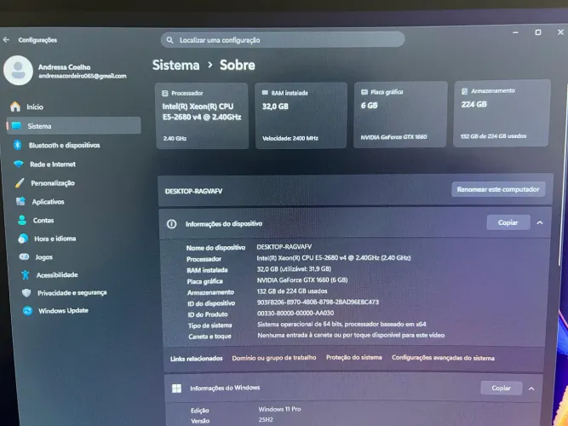Click the ID do dispositivo value

click(318, 302)
